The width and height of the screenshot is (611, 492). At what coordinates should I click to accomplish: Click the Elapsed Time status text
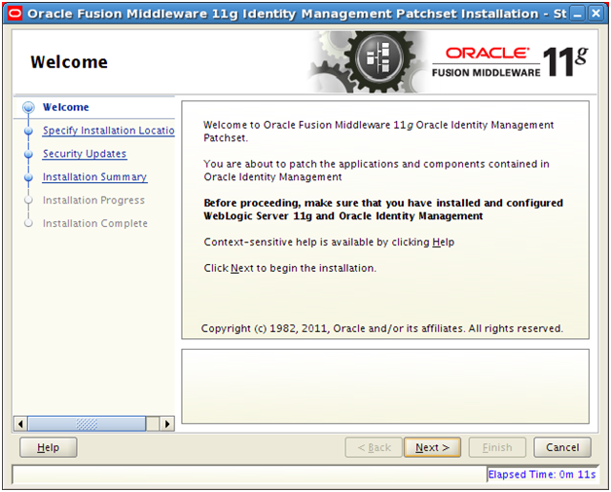coord(542,474)
